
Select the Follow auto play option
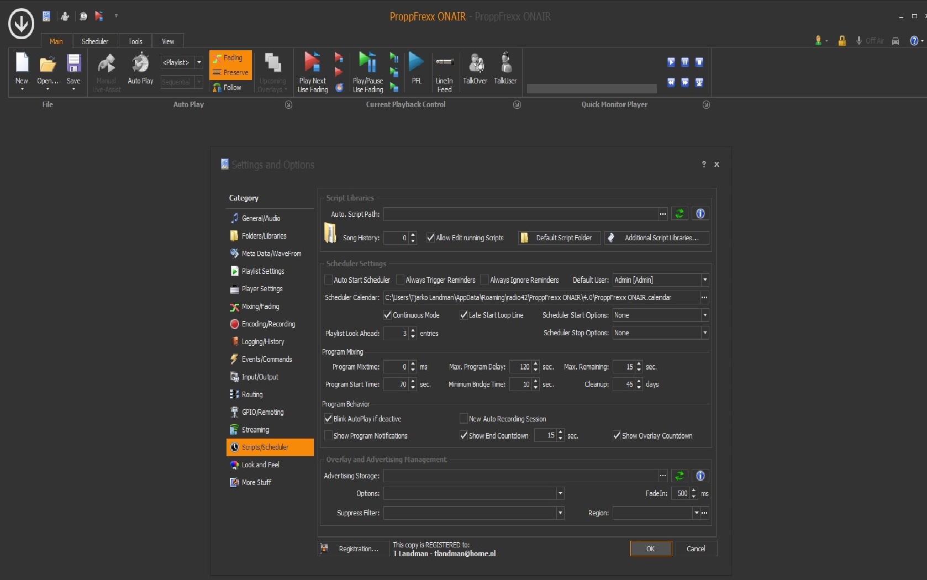(227, 87)
